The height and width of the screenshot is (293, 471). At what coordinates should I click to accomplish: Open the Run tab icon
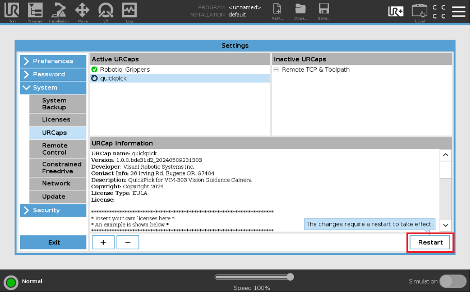point(12,11)
